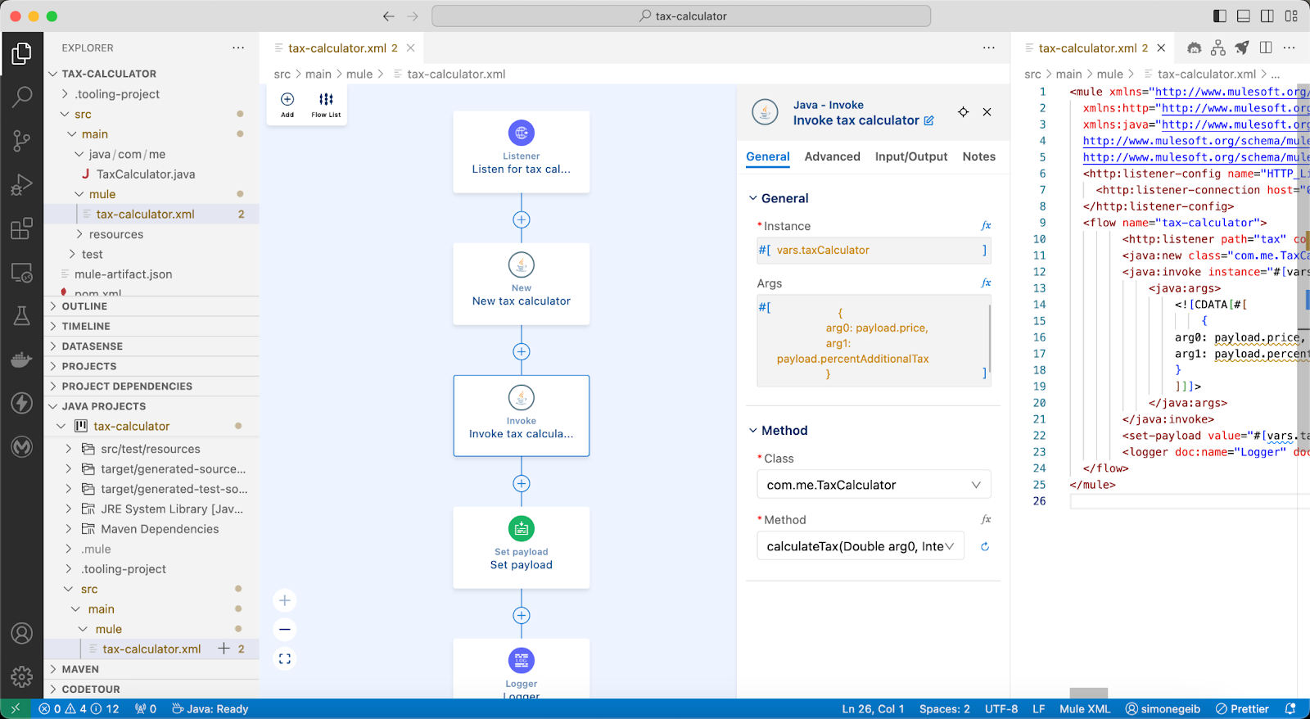Edit the Invoke tax calculator name
This screenshot has height=719, width=1310.
pyautogui.click(x=928, y=120)
